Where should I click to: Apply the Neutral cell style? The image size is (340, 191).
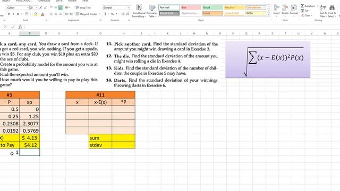click(234, 7)
